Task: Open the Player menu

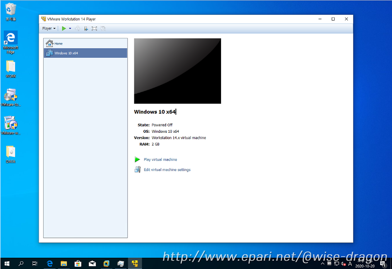Action: tap(49, 28)
